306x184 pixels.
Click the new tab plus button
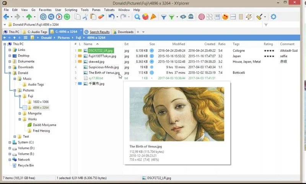pos(138,32)
